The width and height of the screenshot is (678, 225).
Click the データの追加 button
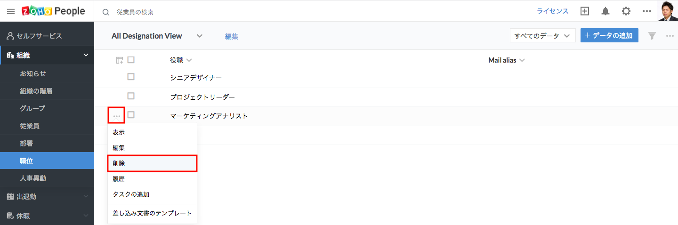609,36
